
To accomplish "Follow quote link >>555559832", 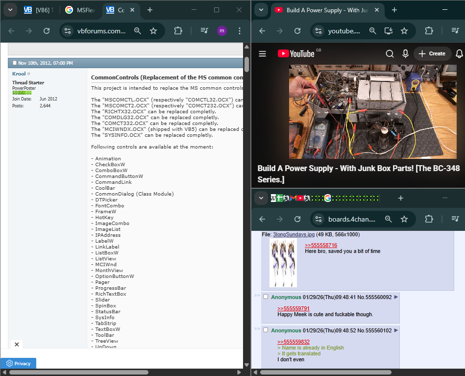I will tap(294, 342).
